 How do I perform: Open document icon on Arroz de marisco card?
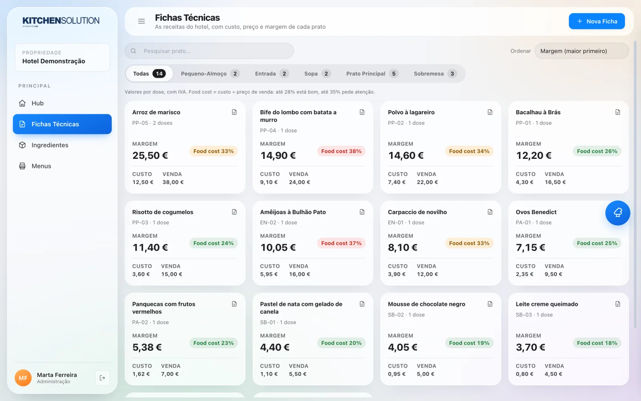(234, 112)
